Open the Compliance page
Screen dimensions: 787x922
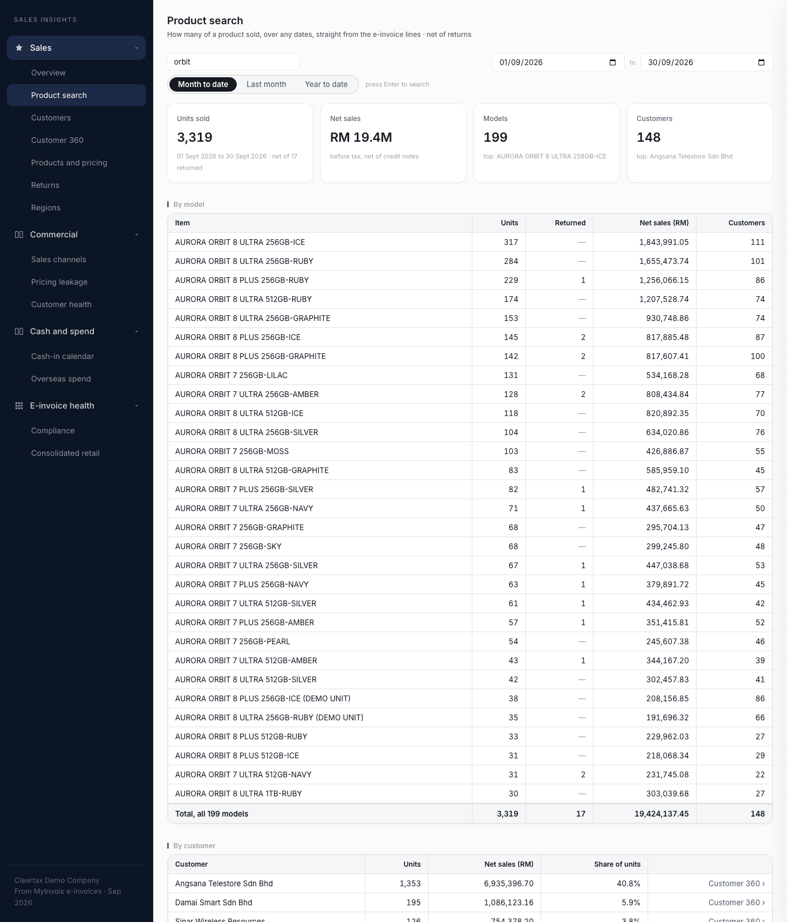pyautogui.click(x=76, y=430)
